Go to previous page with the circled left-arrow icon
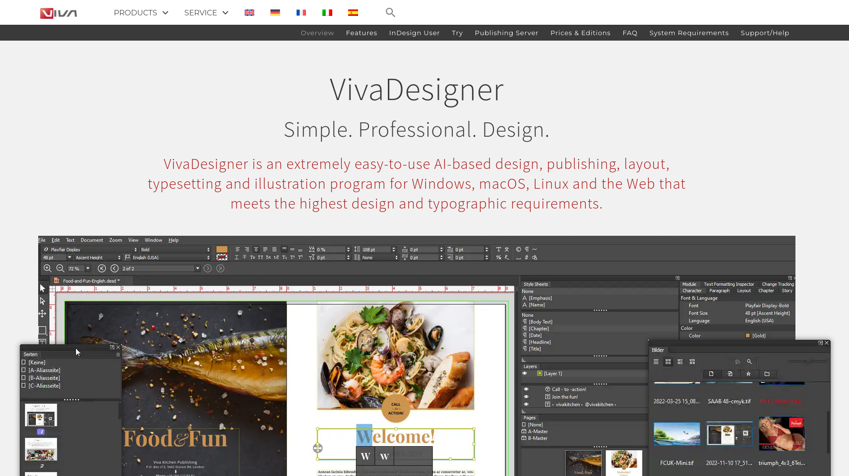The height and width of the screenshot is (476, 849). 115,268
